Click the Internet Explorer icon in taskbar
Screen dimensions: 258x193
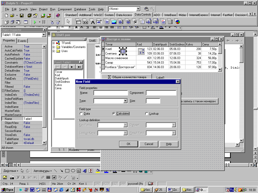click(61, 190)
